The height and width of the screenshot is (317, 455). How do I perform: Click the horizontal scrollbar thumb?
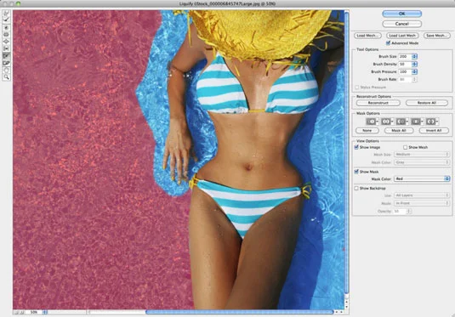tap(239, 312)
